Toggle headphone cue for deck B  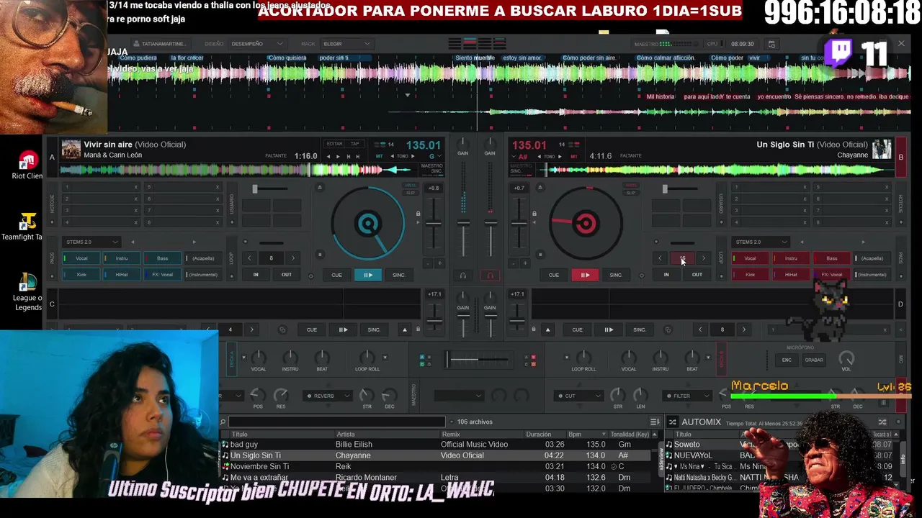[x=491, y=275]
